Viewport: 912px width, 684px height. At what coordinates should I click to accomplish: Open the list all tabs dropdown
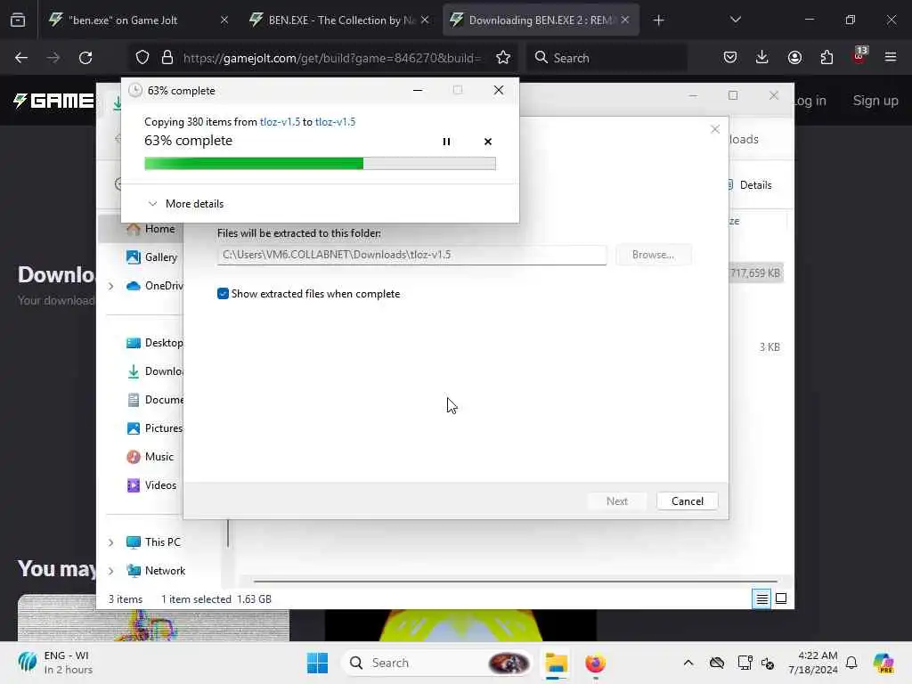pos(735,20)
